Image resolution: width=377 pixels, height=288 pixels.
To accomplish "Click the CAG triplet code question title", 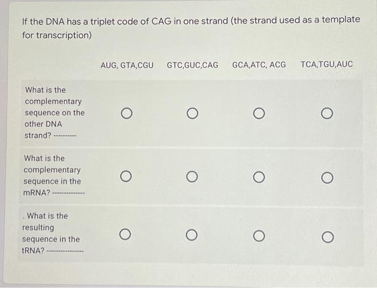I will click(x=191, y=27).
